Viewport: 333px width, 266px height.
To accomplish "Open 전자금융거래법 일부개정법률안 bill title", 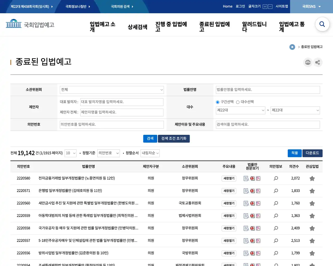I will [77, 178].
